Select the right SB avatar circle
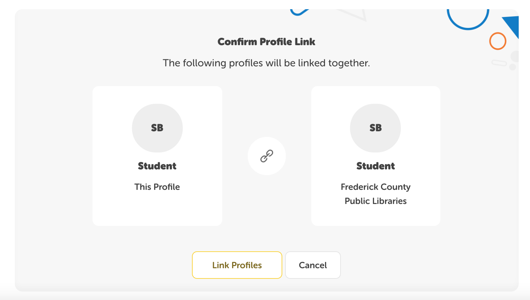This screenshot has height=300, width=530. 375,128
